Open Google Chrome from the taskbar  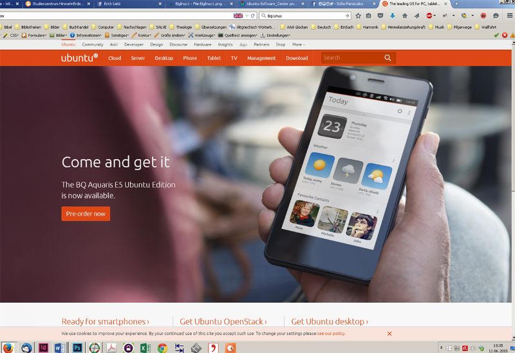pos(162,347)
